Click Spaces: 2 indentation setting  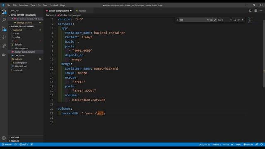click(x=217, y=144)
